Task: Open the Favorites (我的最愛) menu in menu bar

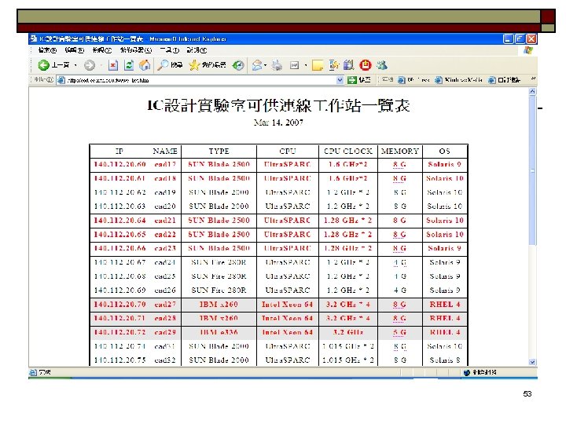Action: (x=136, y=50)
